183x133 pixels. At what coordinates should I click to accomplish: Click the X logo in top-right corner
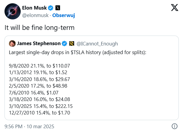tap(174, 8)
